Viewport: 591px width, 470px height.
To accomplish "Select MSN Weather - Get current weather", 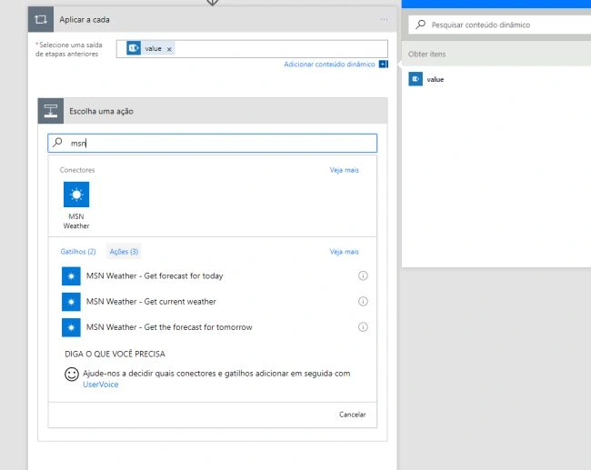I will click(212, 302).
